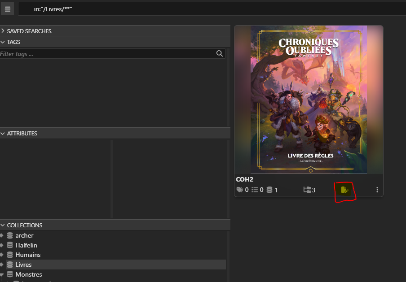Select the Monstres collection
Viewport: 406px width, 282px height.
pos(28,274)
